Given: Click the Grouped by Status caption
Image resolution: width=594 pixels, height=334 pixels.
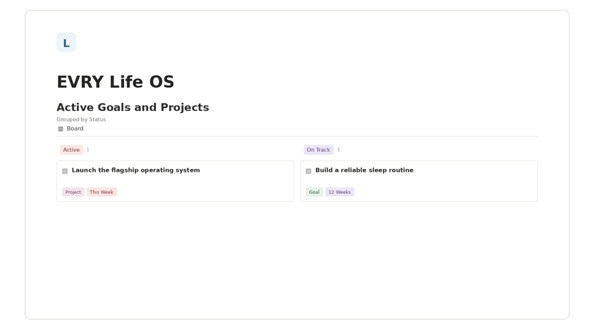Looking at the screenshot, I should 81,119.
